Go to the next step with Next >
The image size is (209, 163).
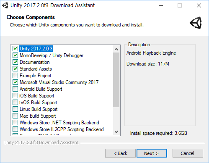click(x=152, y=153)
